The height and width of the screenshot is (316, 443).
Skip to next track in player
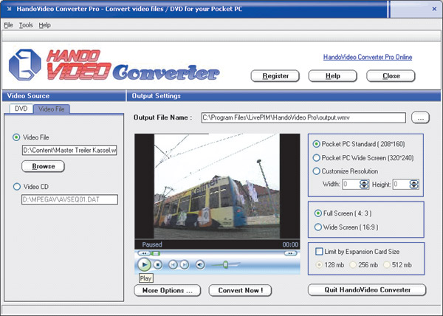[184, 265]
